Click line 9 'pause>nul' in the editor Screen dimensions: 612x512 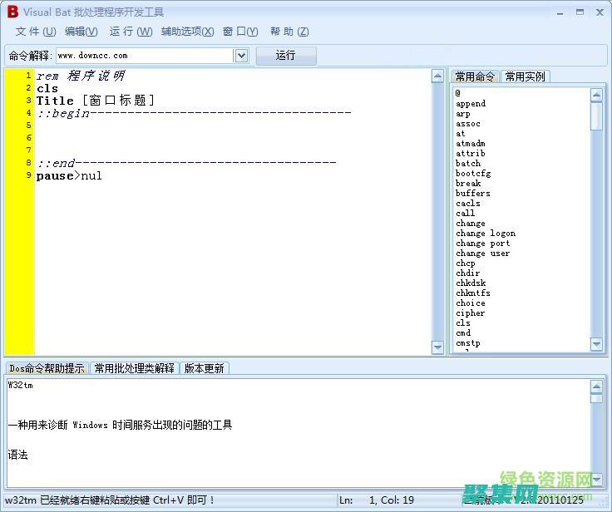point(69,175)
